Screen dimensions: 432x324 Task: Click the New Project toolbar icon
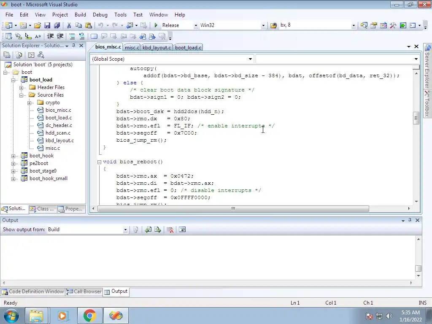[8, 25]
